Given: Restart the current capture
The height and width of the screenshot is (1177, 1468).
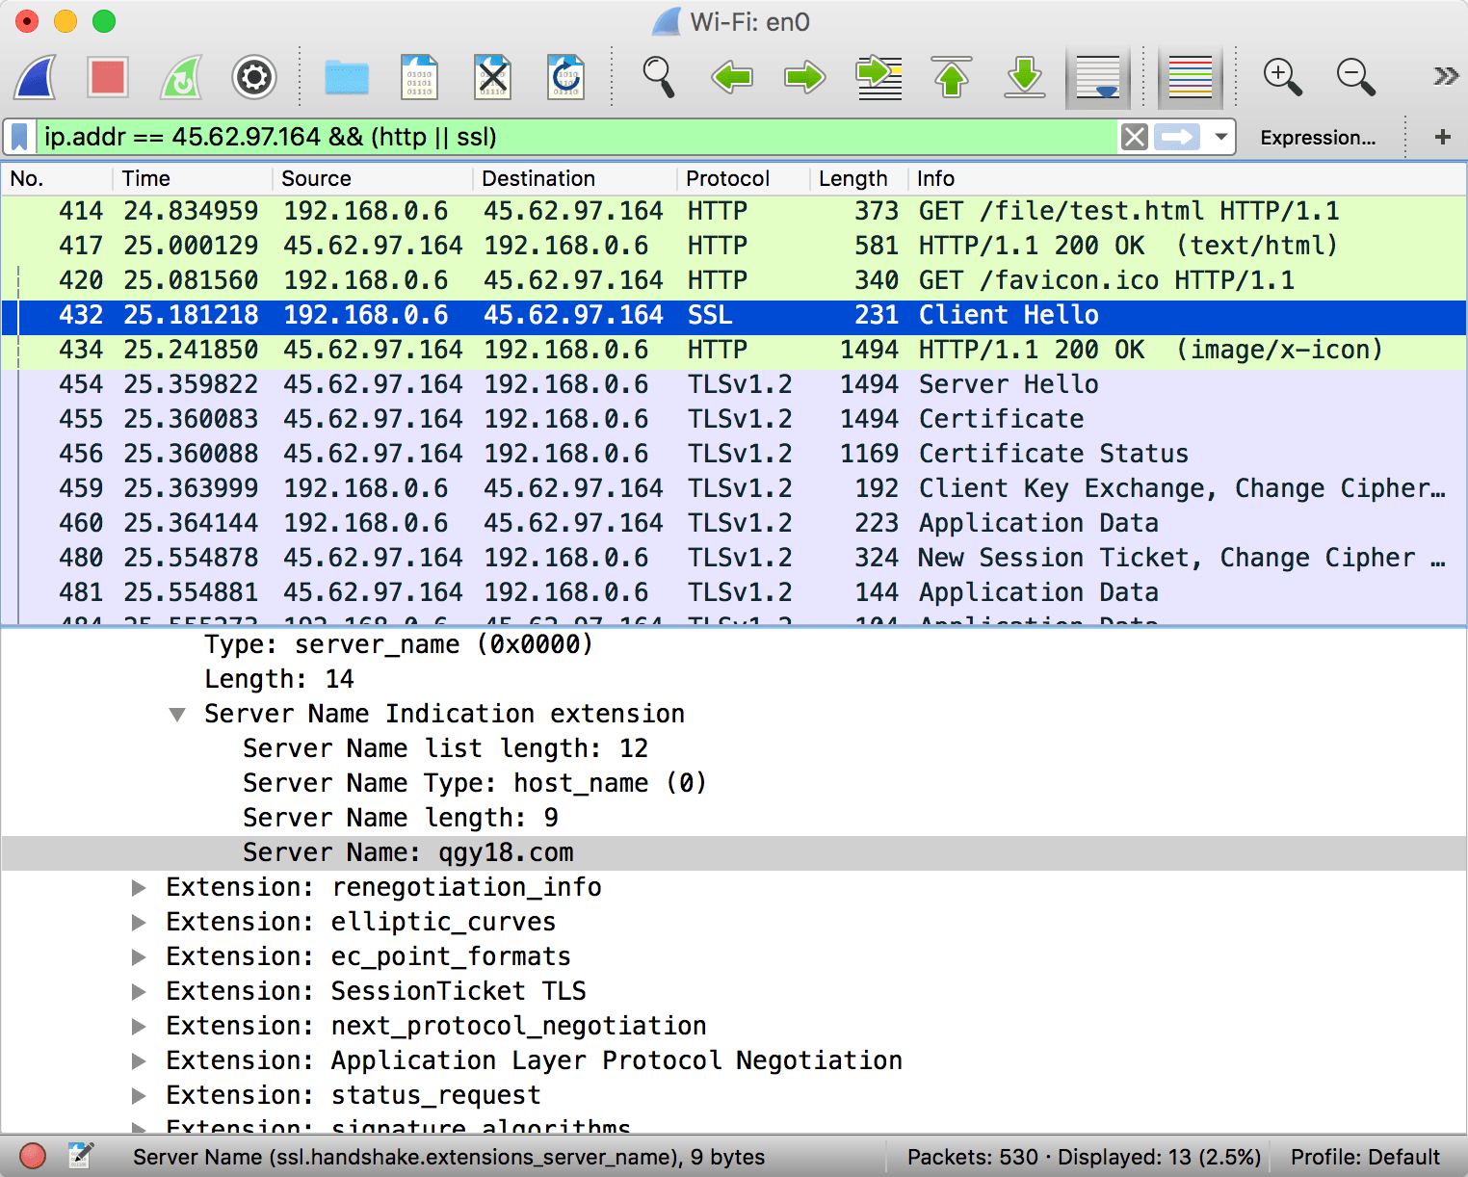Looking at the screenshot, I should (181, 77).
